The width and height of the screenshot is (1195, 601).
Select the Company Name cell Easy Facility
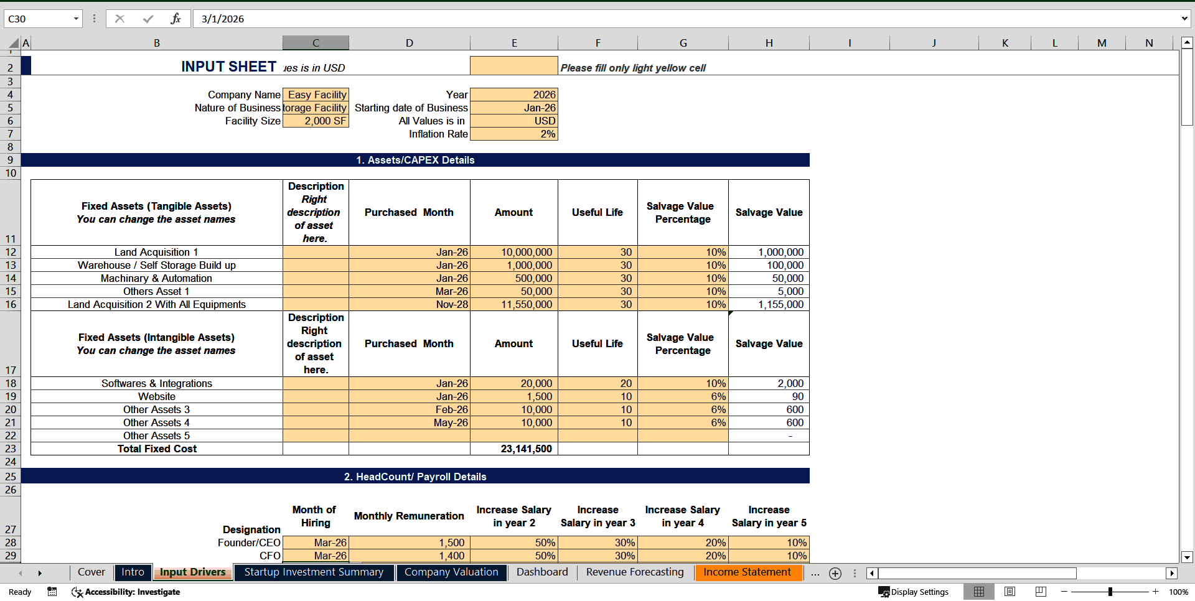(x=316, y=95)
